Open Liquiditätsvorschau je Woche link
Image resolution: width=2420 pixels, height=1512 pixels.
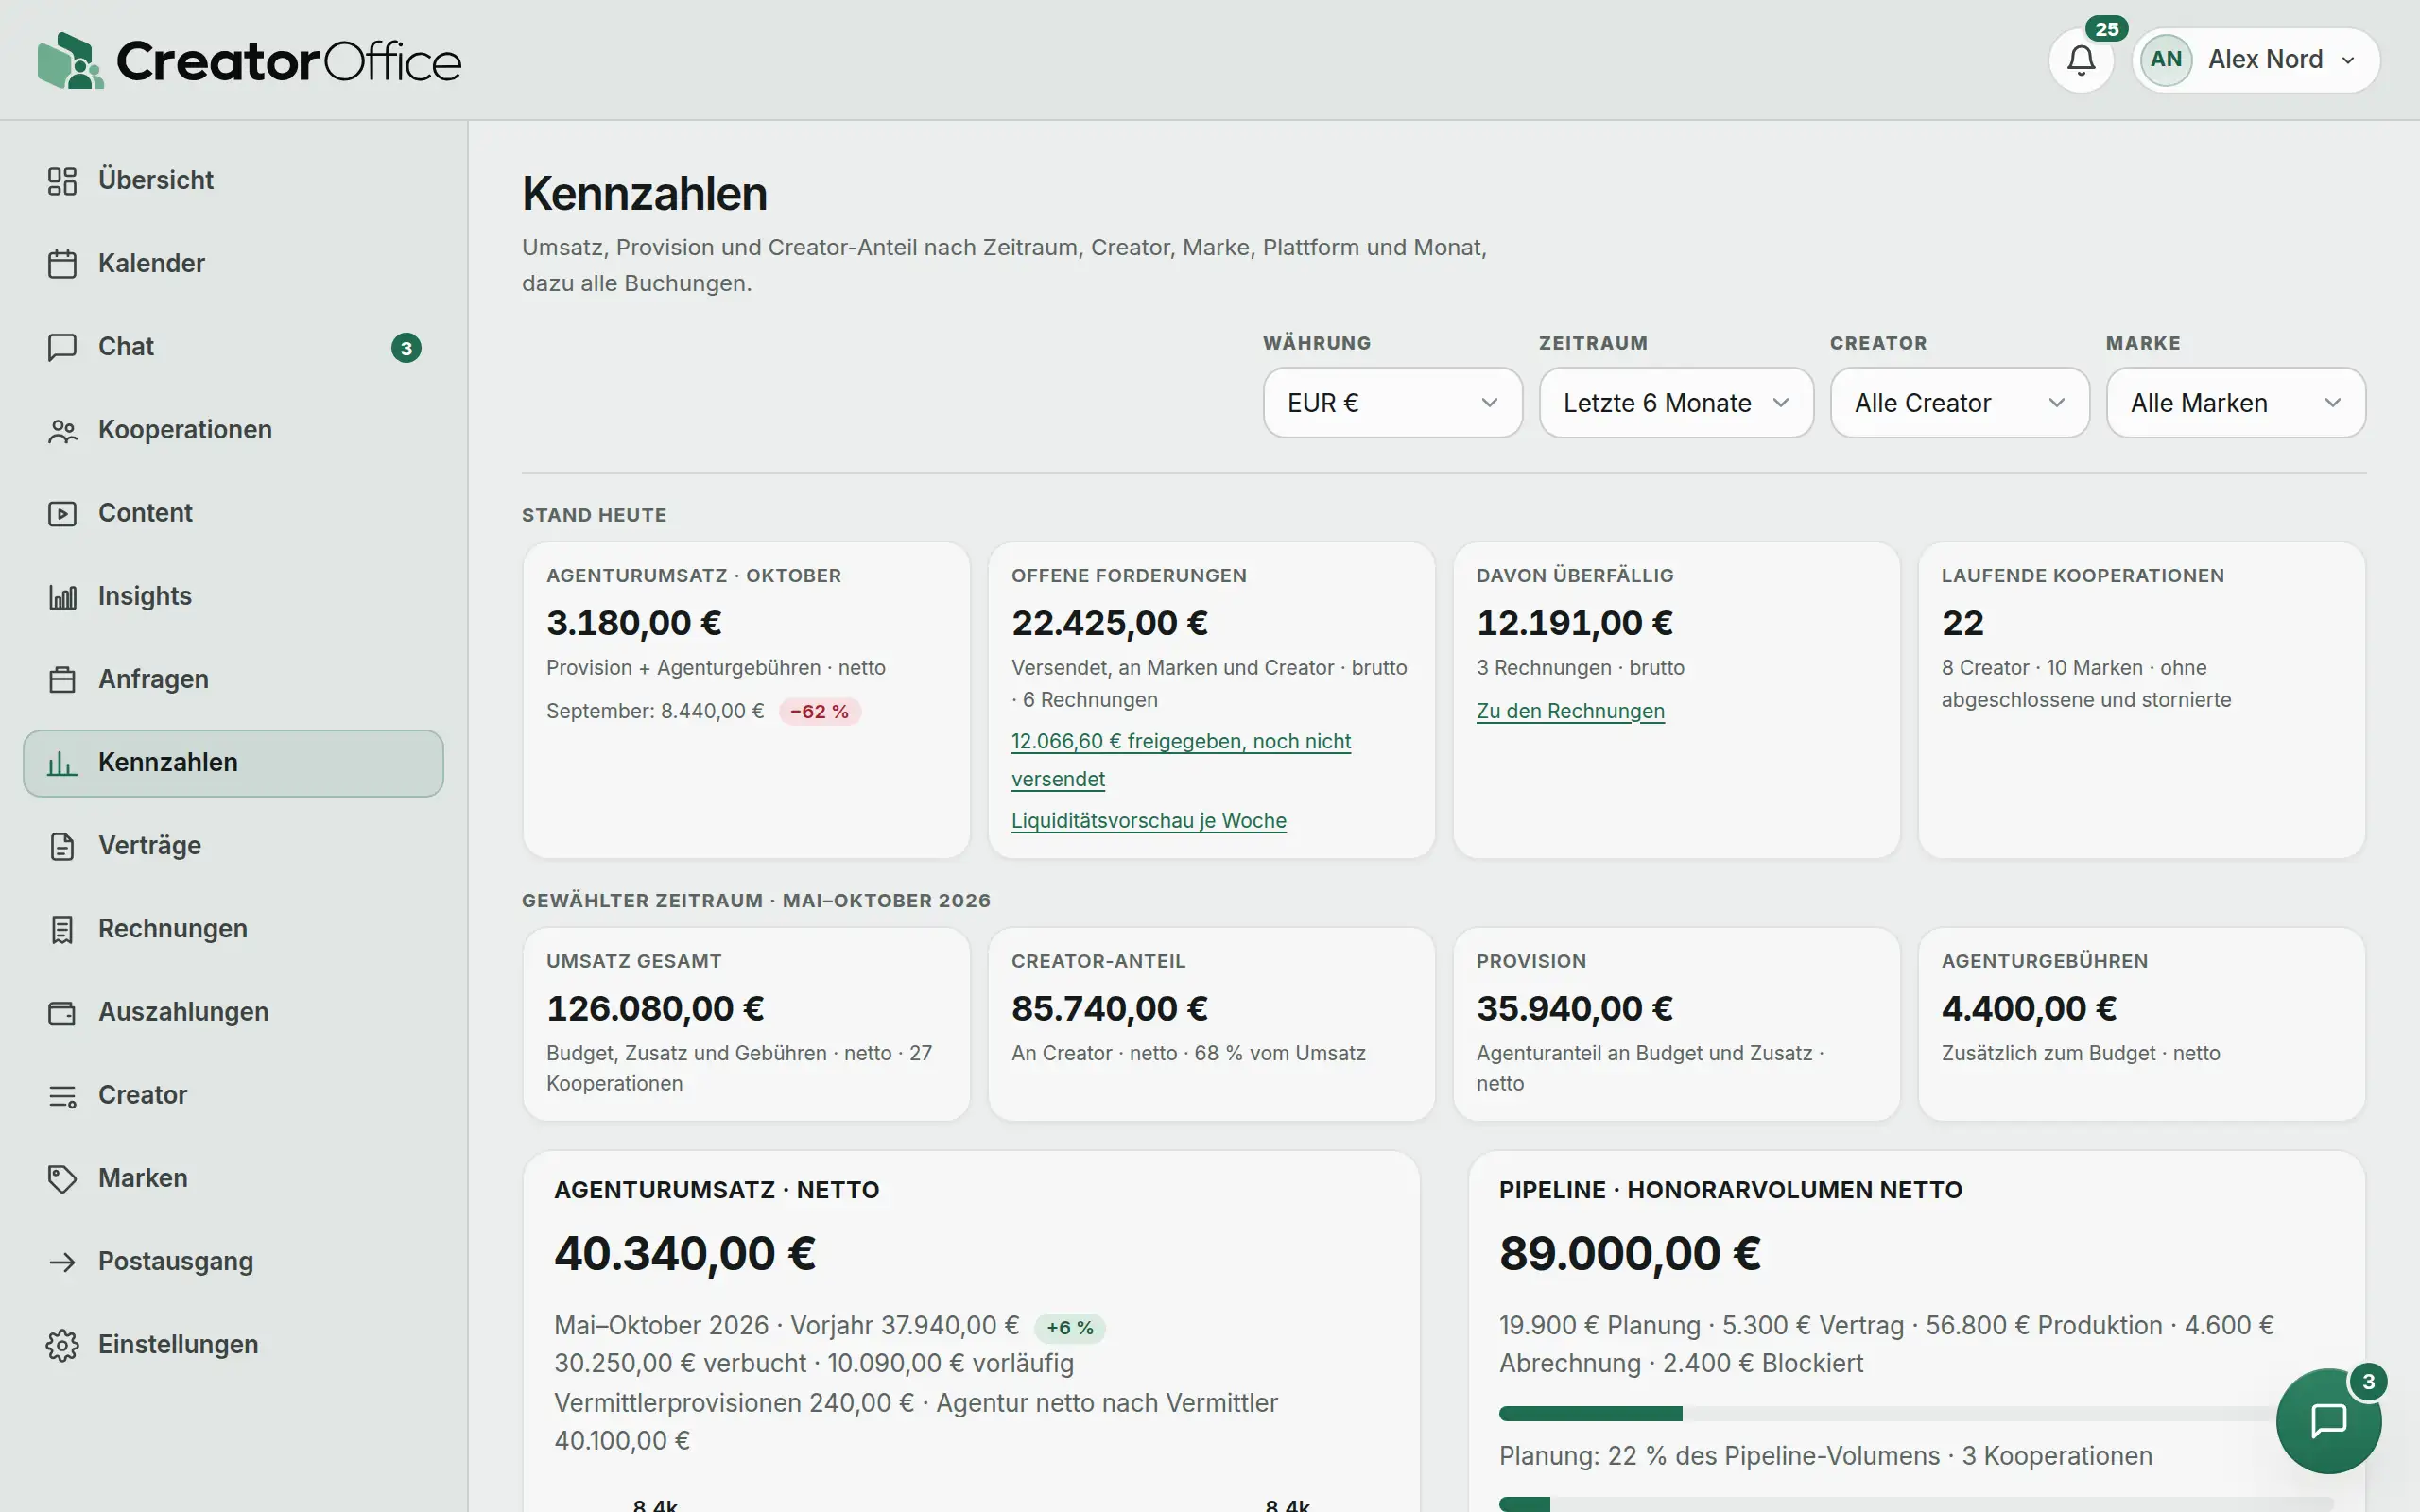[1148, 821]
